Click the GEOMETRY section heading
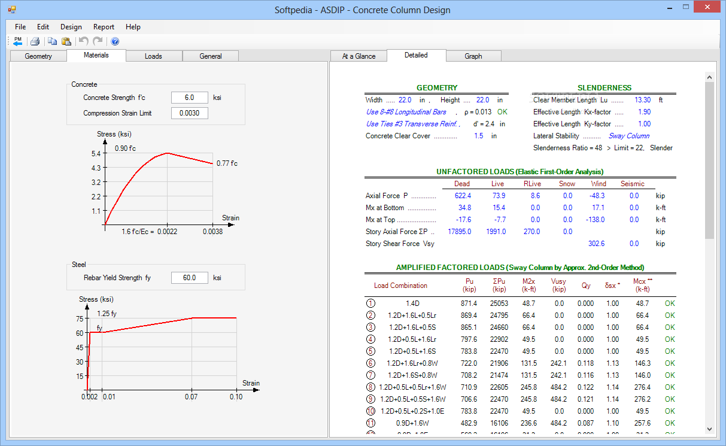Image resolution: width=726 pixels, height=446 pixels. (x=437, y=88)
